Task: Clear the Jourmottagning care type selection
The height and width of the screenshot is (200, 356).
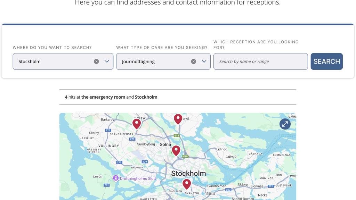Action: [193, 61]
